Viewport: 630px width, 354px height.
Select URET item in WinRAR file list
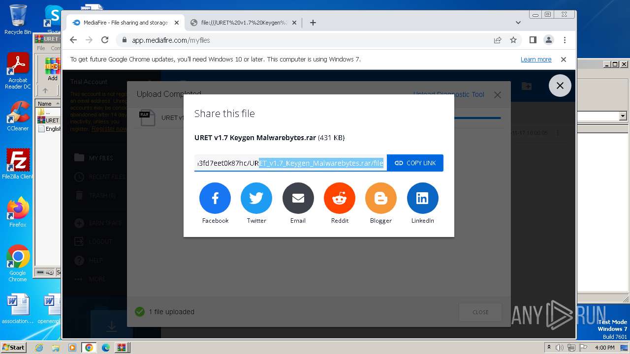point(49,120)
